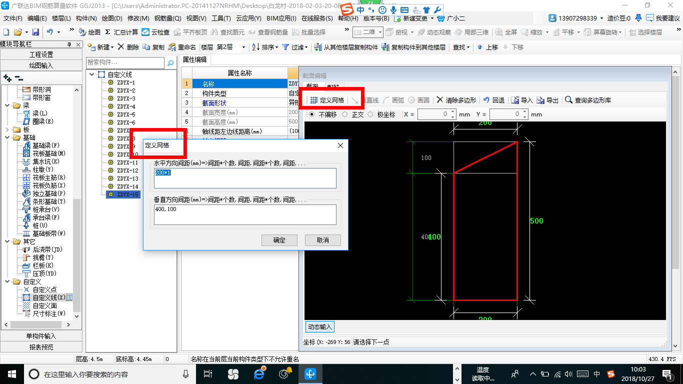
Task: Click 我要建议 link
Action: 663,18
